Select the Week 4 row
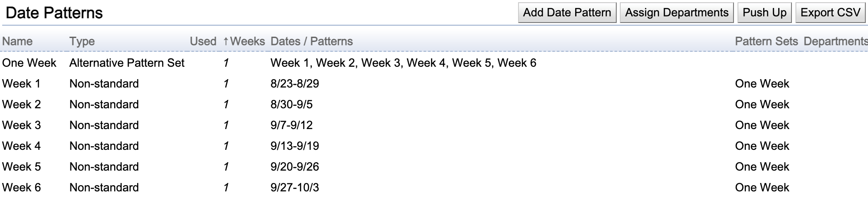The image size is (868, 198). [x=434, y=146]
